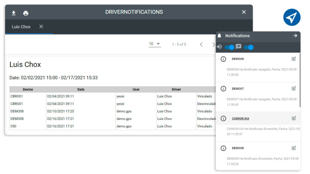The image size is (310, 174).
Task: Click Vinculado status in 050 row
Action: 204,126
